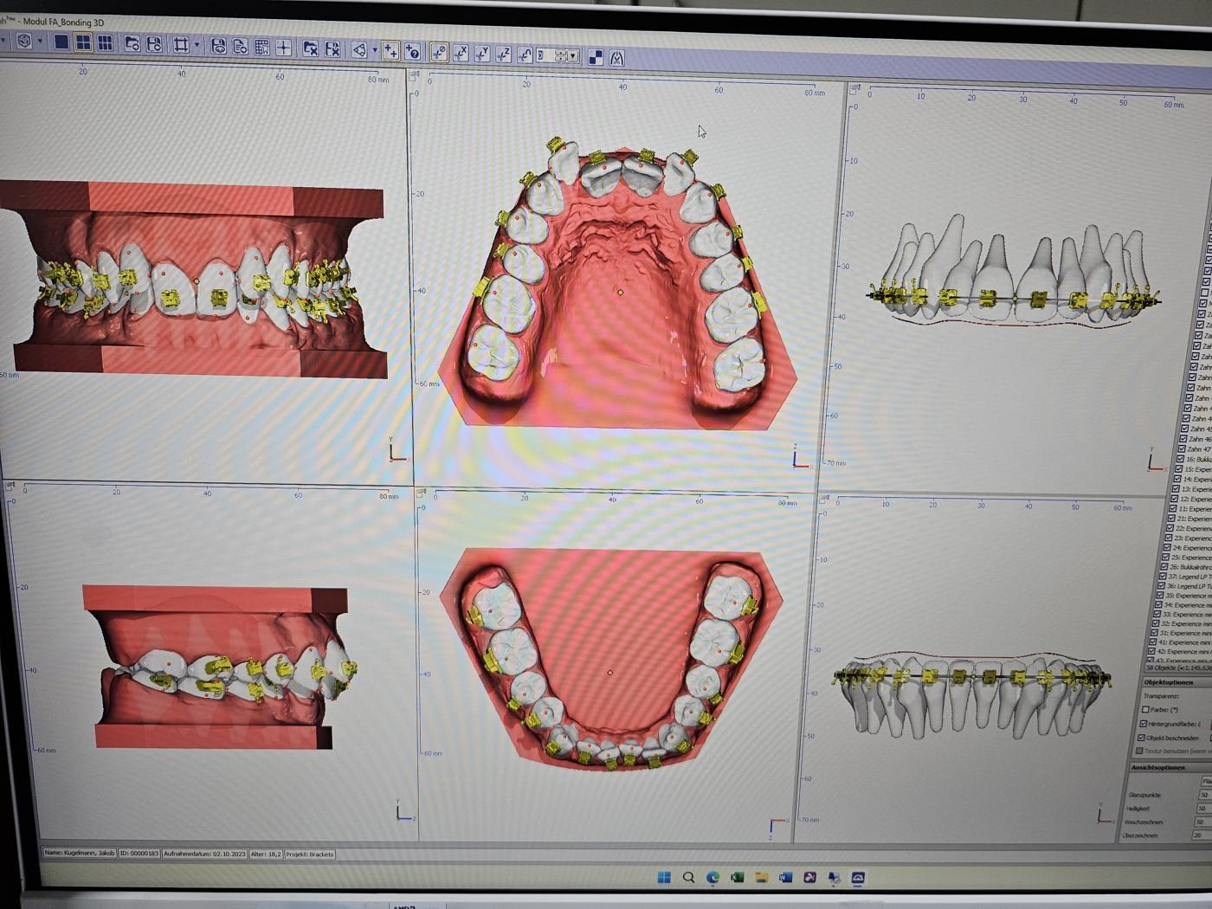Choose the six-viewport grid layout icon
The height and width of the screenshot is (909, 1212).
pos(105,42)
